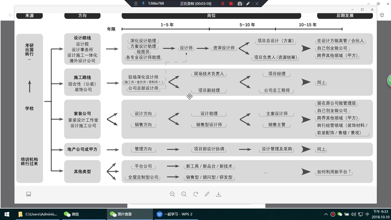Take a screenshot with the camera icon
Screen dimensions: 391x220
tap(240, 3)
